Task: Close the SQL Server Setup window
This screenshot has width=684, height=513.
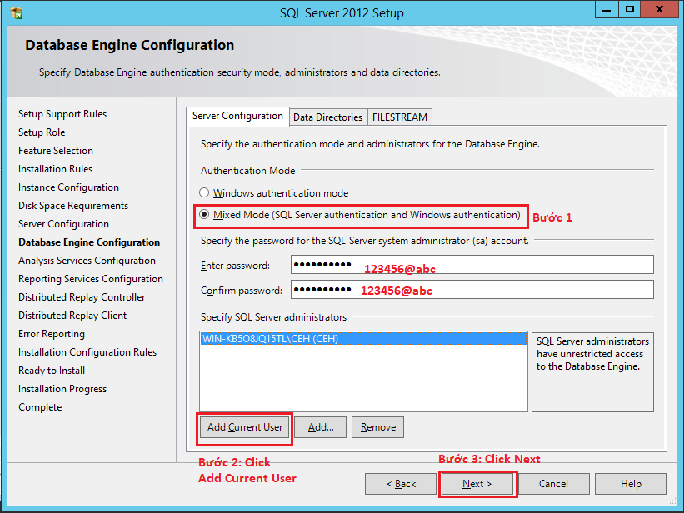Action: [659, 10]
